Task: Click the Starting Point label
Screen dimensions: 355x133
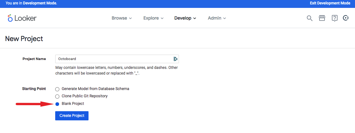Action: (34, 89)
